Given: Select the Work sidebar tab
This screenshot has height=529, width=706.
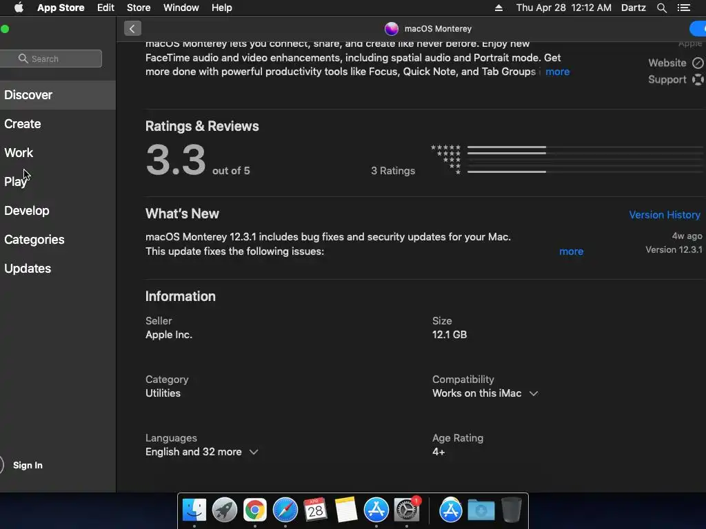Looking at the screenshot, I should [58, 152].
